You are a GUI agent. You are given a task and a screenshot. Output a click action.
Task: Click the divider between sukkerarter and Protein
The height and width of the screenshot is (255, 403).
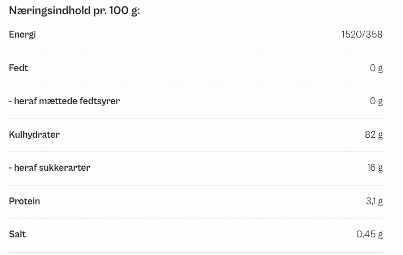[x=196, y=185]
